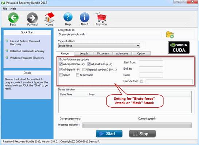Screen dimensions: 199x145
Task: Switch to the Length tab
Action: point(84,54)
